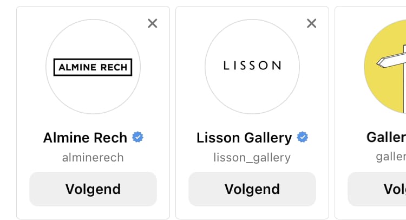Open the Almine Rech profile name link
Viewport: 406px width, 220px height.
click(x=85, y=138)
